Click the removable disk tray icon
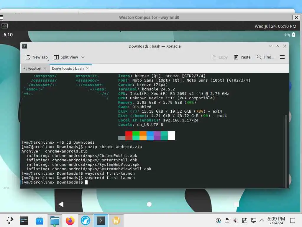This screenshot has height=227, width=302. (244, 220)
